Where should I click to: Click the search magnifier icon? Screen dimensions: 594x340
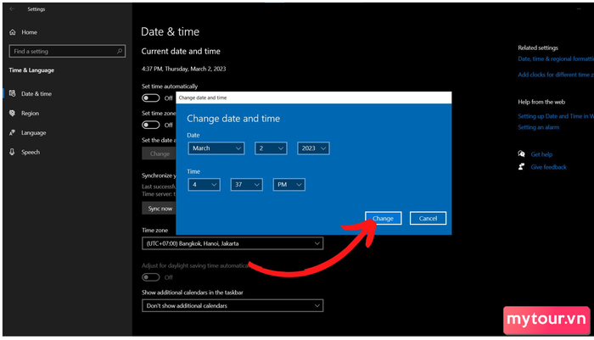click(120, 51)
